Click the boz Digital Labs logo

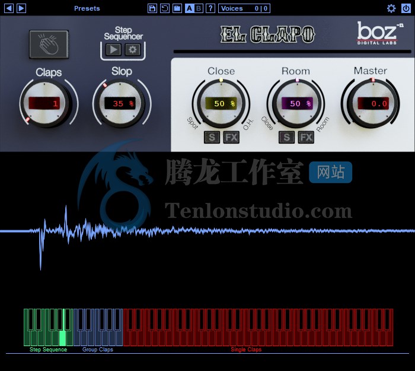click(x=379, y=33)
